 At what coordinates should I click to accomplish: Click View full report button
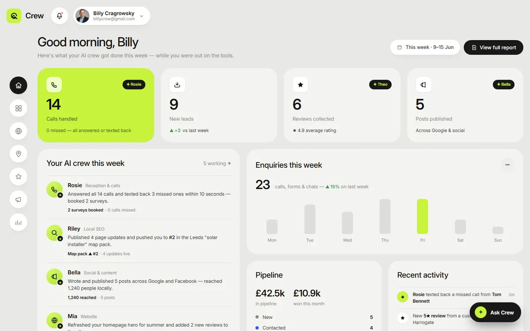(x=493, y=47)
